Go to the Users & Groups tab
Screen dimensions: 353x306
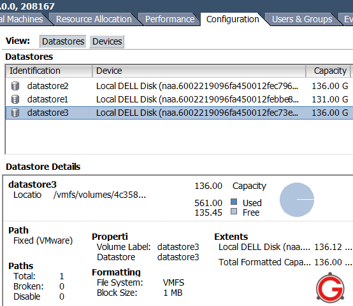pos(302,19)
